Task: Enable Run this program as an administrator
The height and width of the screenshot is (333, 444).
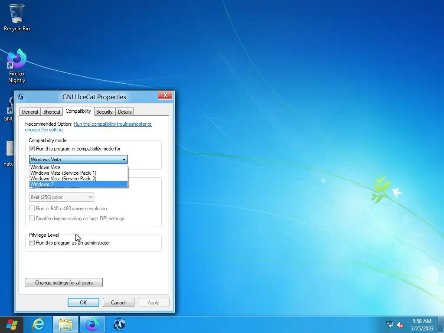Action: (x=32, y=243)
